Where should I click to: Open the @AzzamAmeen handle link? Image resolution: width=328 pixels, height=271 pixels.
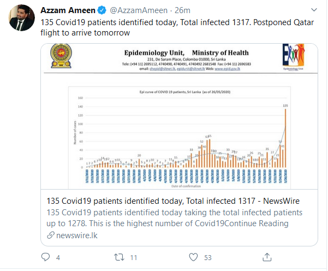(x=139, y=10)
